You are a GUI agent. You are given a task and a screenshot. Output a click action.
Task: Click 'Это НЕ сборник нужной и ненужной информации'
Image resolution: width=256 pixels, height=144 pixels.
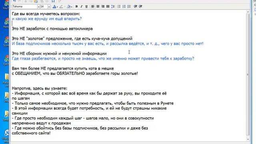click(59, 54)
